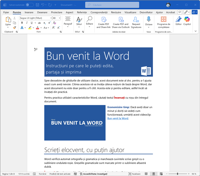
Task: Click the Share button in ribbon
Action: pos(194,12)
